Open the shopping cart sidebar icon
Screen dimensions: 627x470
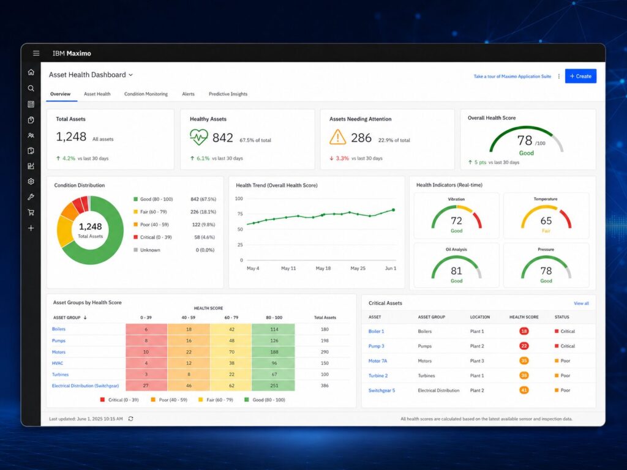(x=31, y=212)
